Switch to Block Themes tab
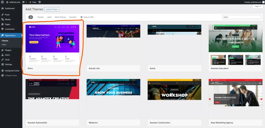This screenshot has width=265, height=128. 60,17
